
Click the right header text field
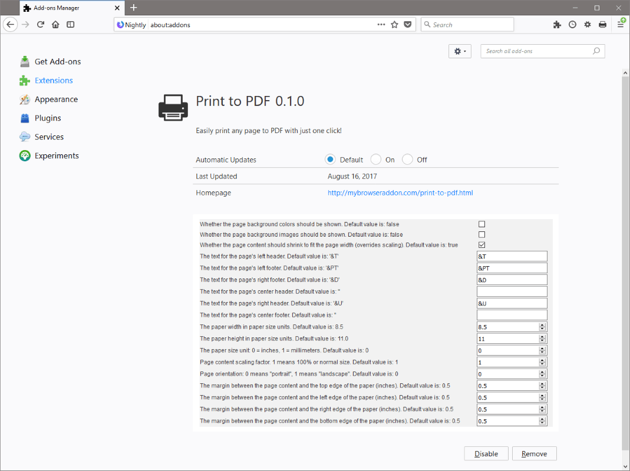point(512,303)
